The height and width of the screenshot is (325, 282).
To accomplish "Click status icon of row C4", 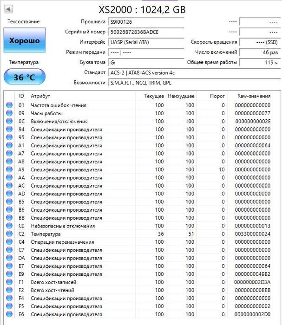I will [x=9, y=242].
